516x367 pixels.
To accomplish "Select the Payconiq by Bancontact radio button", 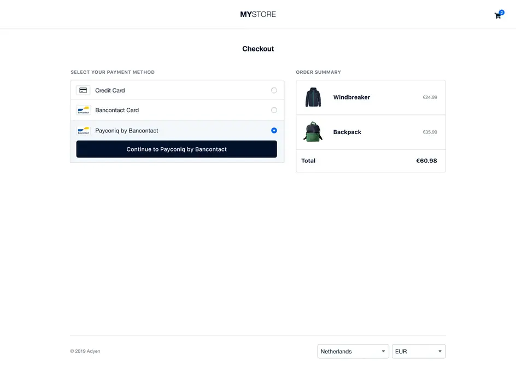I will [274, 130].
